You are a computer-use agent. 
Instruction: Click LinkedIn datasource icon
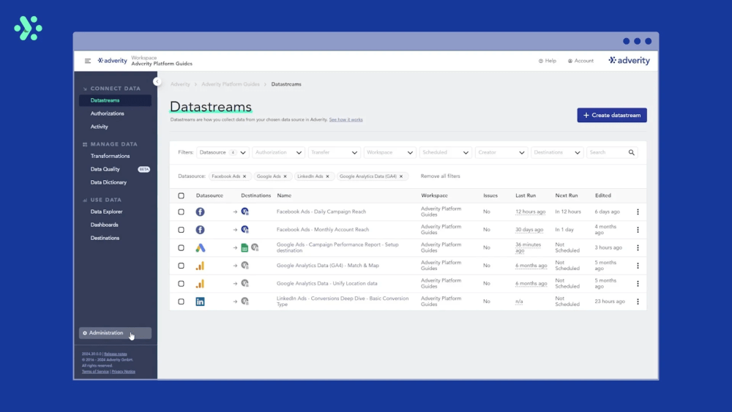click(x=201, y=301)
